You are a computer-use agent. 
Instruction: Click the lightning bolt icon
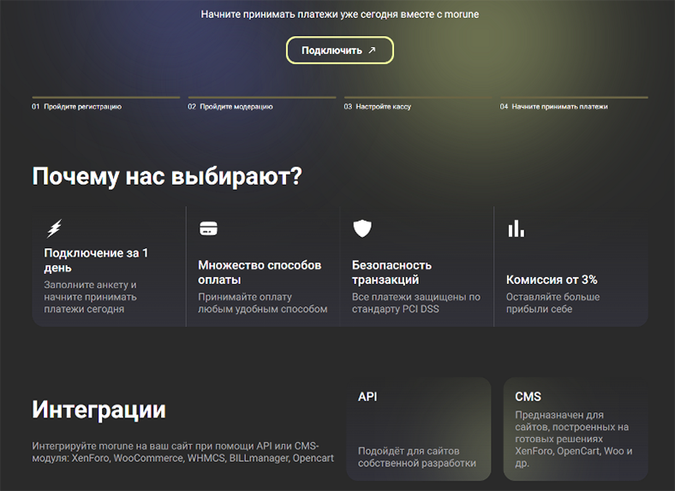(54, 228)
